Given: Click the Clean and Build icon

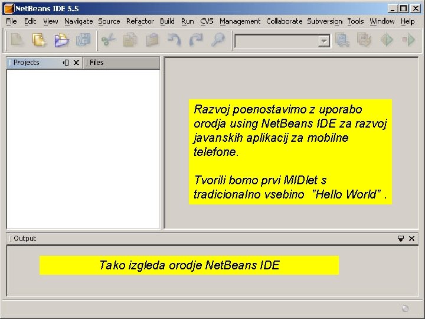Looking at the screenshot, I should (x=364, y=40).
